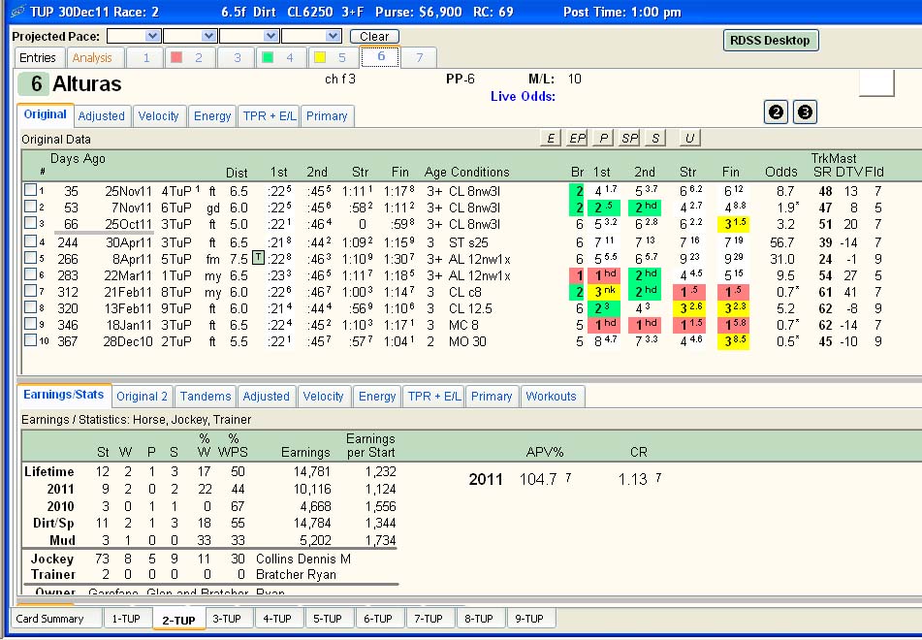Viewport: 922px width, 640px height.
Task: Click the horse name Alturas
Action: [x=87, y=84]
